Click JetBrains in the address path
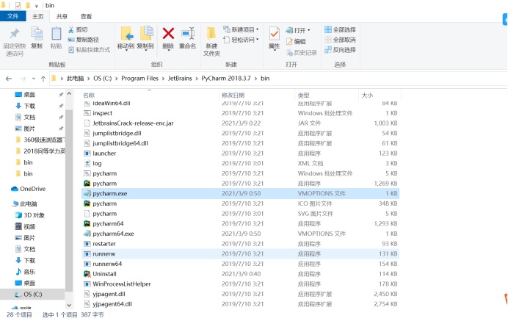 (x=180, y=79)
